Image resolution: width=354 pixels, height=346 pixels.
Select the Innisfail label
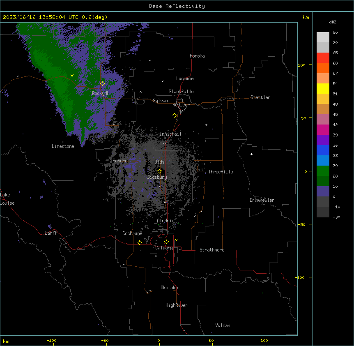coord(170,134)
